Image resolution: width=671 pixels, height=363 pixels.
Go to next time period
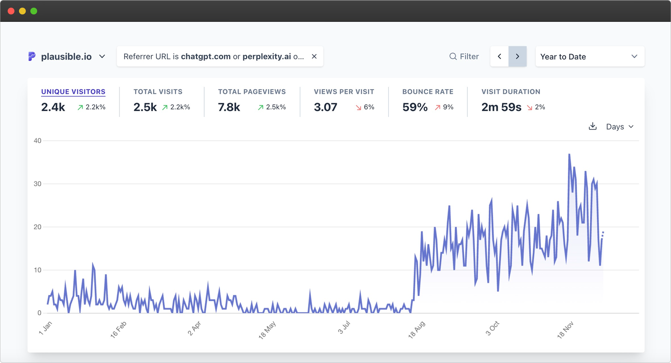pyautogui.click(x=518, y=57)
